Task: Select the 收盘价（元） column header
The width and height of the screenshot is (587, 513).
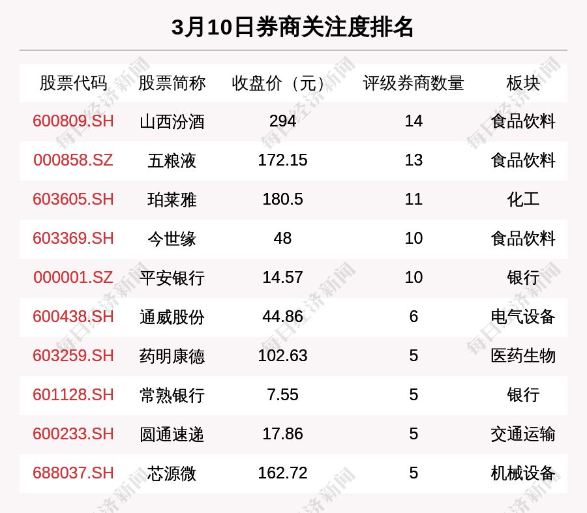Action: pos(282,83)
